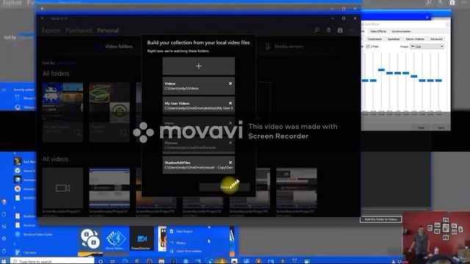Viewport: 470px width, 264px height.
Task: Open the Video Effects tab in effects window
Action: coord(377,31)
